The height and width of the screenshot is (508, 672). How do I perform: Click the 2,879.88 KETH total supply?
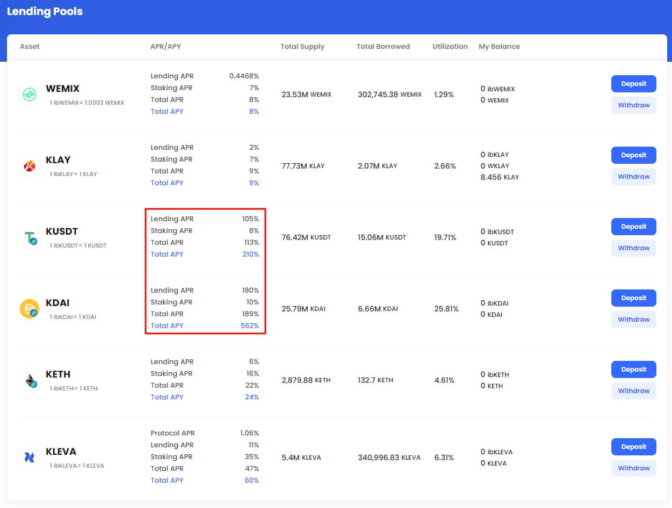(x=306, y=380)
